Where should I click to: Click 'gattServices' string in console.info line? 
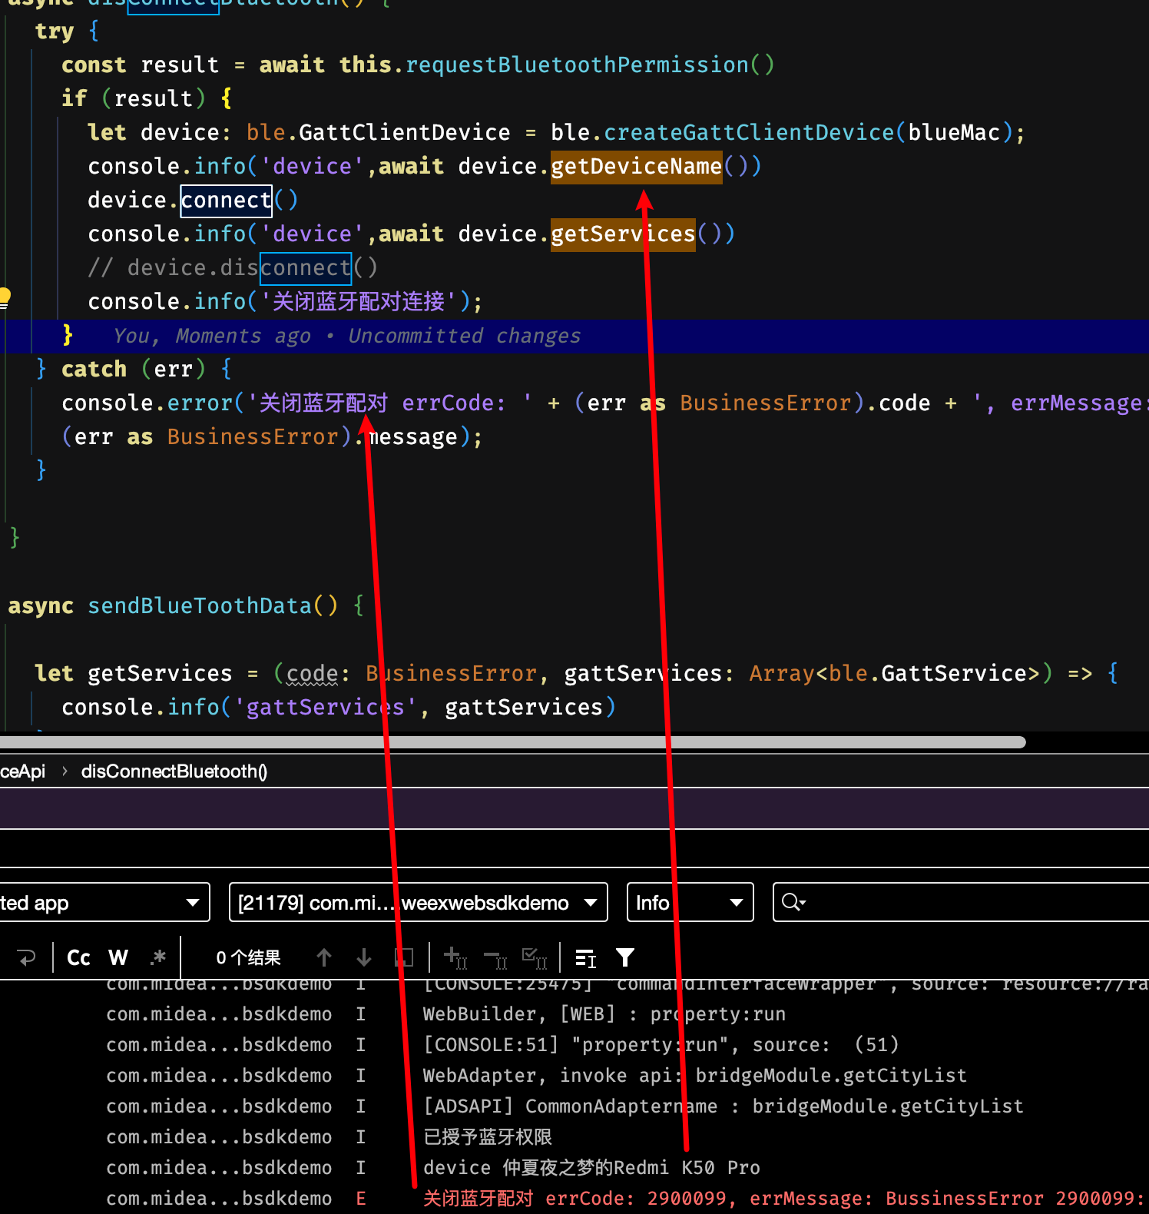(325, 708)
